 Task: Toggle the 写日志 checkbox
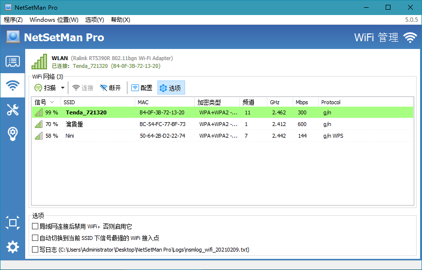35,250
